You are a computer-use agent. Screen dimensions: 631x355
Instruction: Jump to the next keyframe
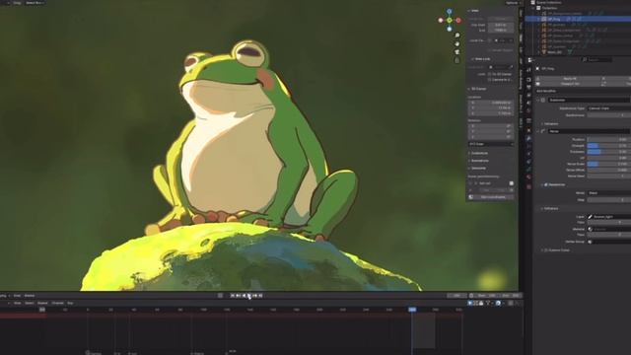[x=254, y=296]
